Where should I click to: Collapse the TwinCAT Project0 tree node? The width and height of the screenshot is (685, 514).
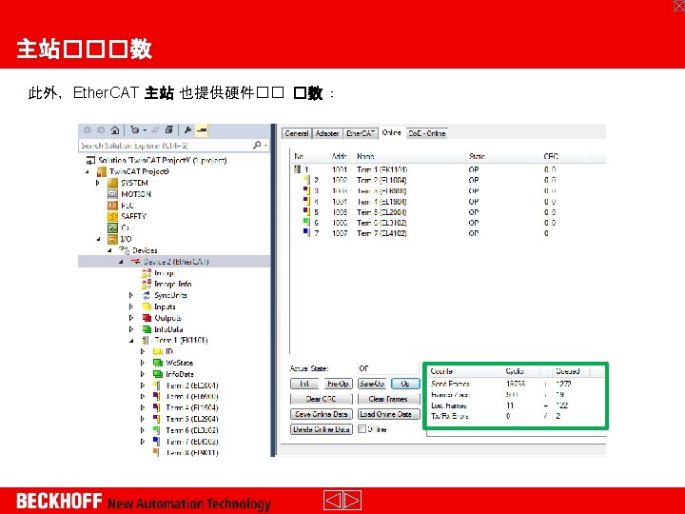87,171
